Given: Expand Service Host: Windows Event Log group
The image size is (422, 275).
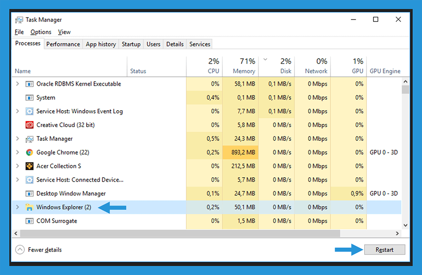Looking at the screenshot, I should [17, 112].
